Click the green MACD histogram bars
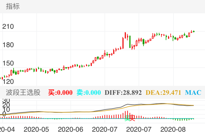The width and height of the screenshot is (205, 136). click(x=182, y=119)
